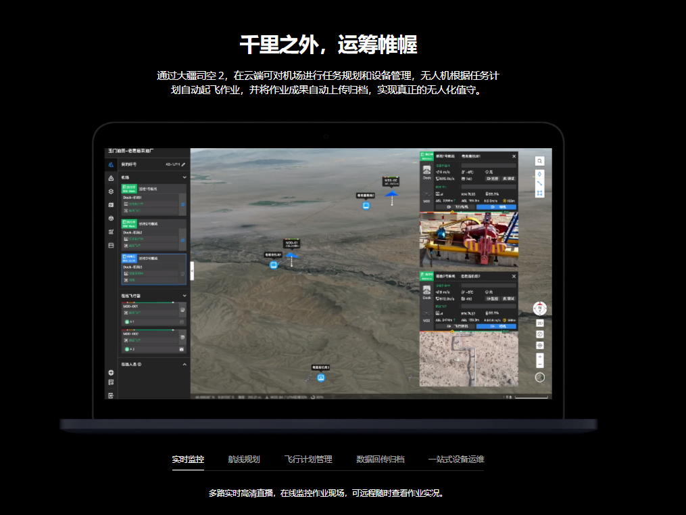Switch to the 航线规划 tab
Image resolution: width=686 pixels, height=515 pixels.
(243, 460)
